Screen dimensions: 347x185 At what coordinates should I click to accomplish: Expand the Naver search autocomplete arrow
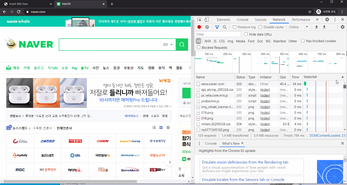coord(171,45)
